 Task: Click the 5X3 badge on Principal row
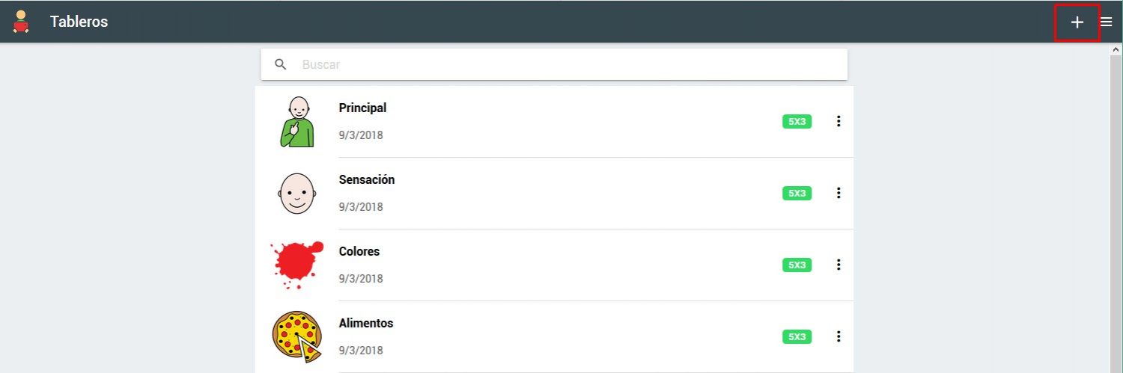tap(797, 121)
